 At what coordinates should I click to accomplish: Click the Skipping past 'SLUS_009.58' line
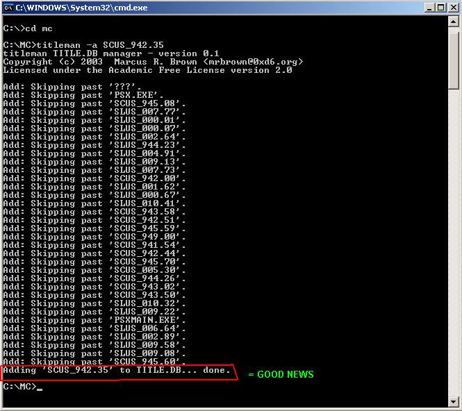[94, 345]
